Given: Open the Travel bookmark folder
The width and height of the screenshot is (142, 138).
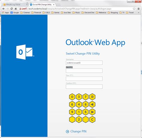Looking at the screenshot, I should point(130,13).
